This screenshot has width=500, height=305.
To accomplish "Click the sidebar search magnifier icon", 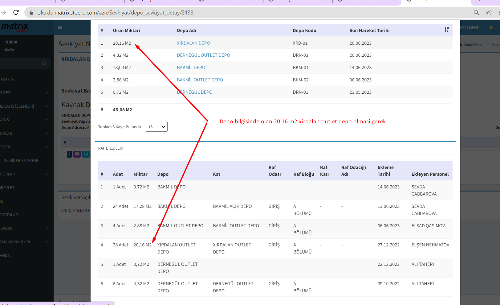I will coord(44,63).
